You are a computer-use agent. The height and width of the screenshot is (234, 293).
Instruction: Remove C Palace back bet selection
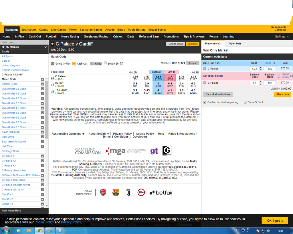[205, 69]
